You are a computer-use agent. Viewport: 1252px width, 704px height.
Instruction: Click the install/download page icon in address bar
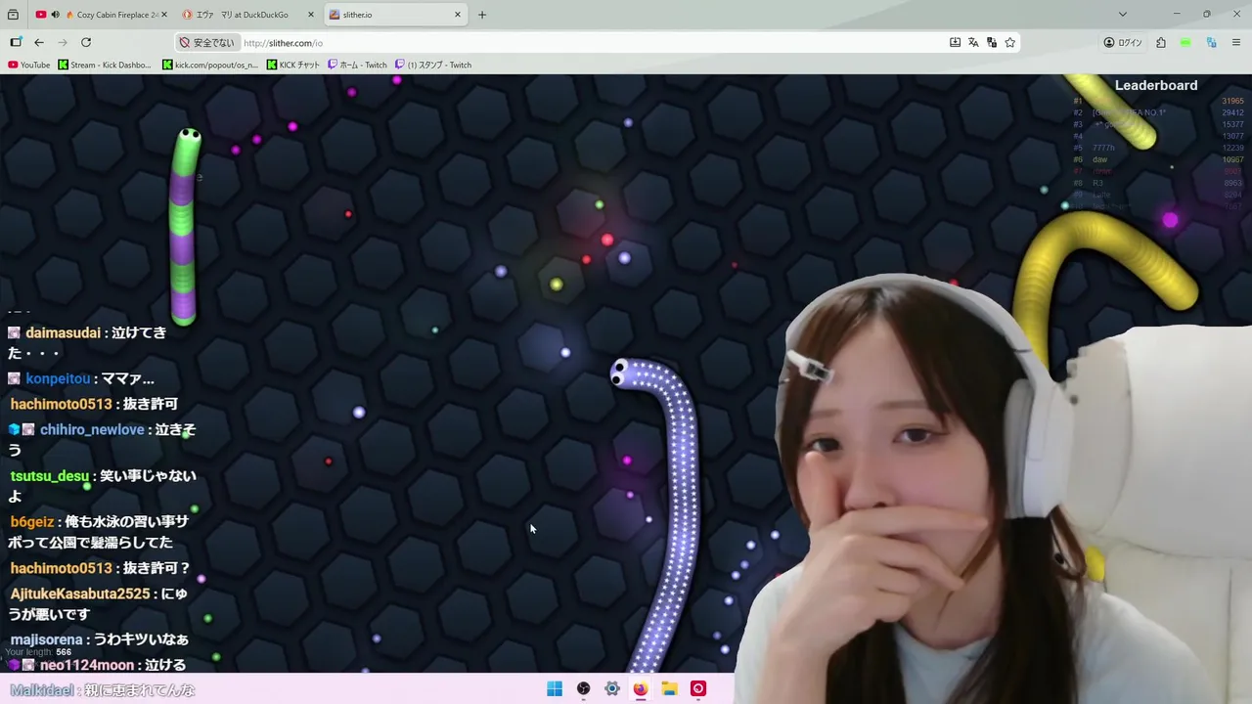[x=955, y=43]
